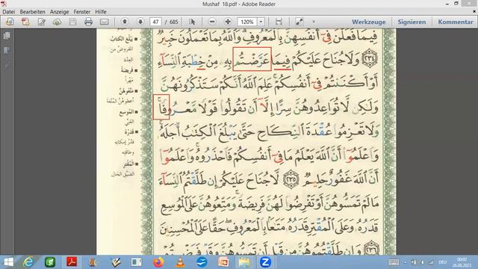Zoom in with the plus button
The height and width of the screenshot is (269, 478).
click(228, 22)
